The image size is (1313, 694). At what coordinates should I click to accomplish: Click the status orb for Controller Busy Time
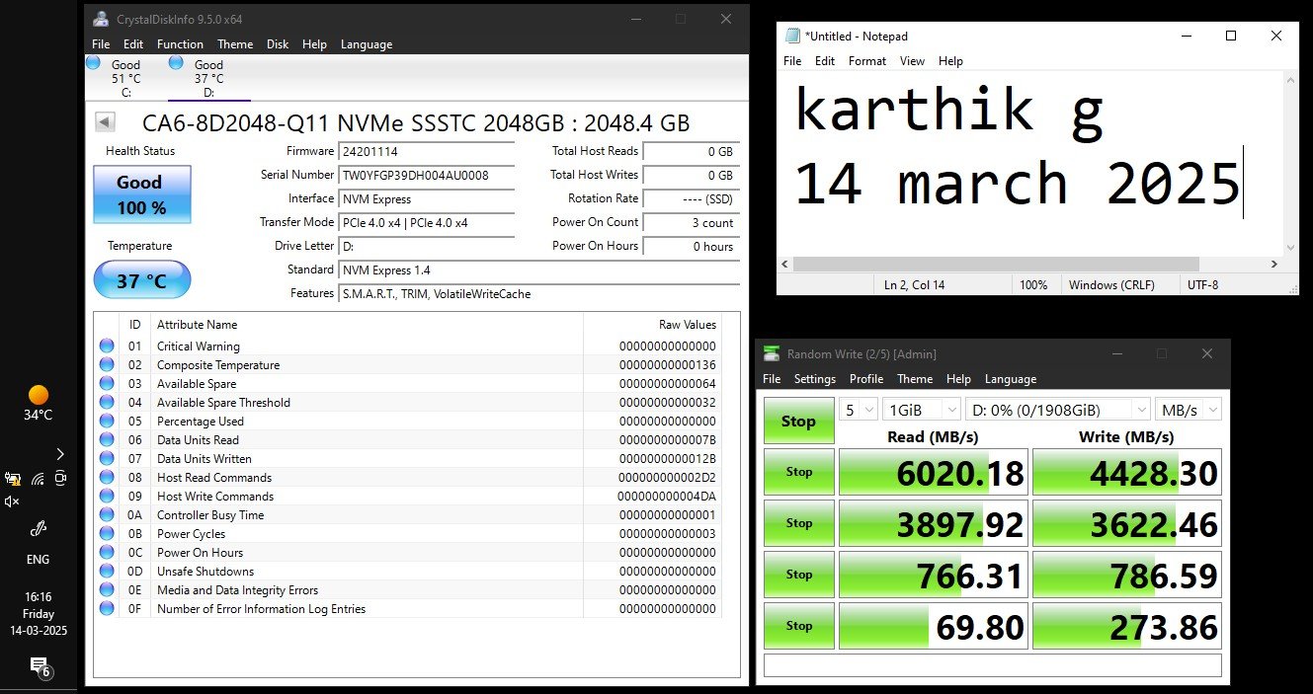107,514
